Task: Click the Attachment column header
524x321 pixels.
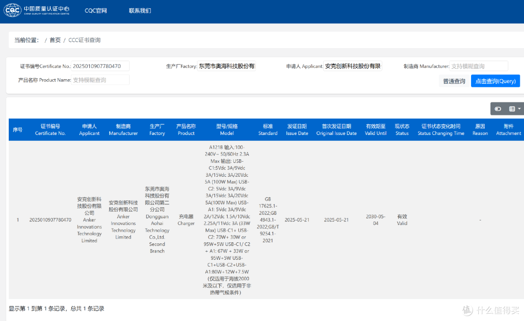Action: [508, 130]
